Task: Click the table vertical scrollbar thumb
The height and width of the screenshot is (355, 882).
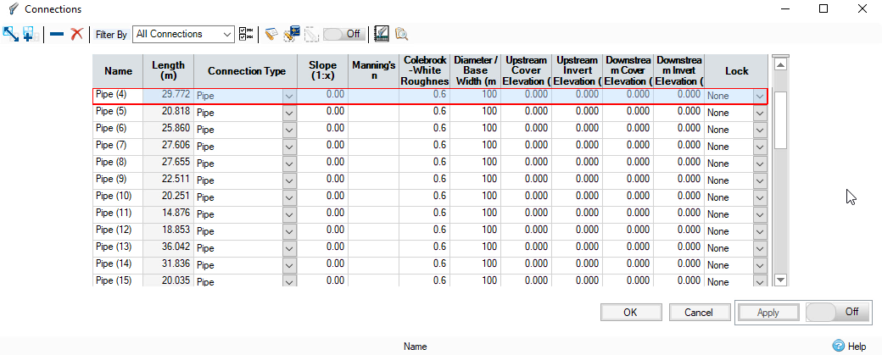Action: [x=780, y=119]
